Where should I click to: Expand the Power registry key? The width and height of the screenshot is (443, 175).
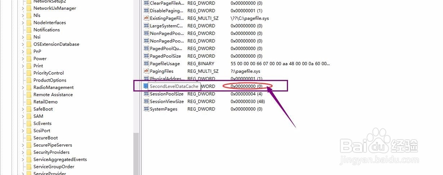(x=23, y=58)
